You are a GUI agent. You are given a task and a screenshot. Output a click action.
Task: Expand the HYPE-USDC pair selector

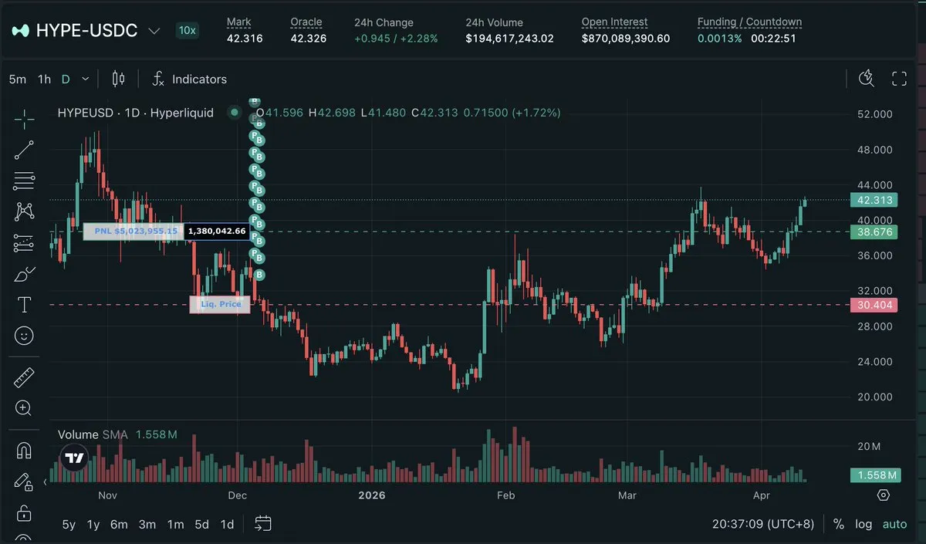pos(154,31)
